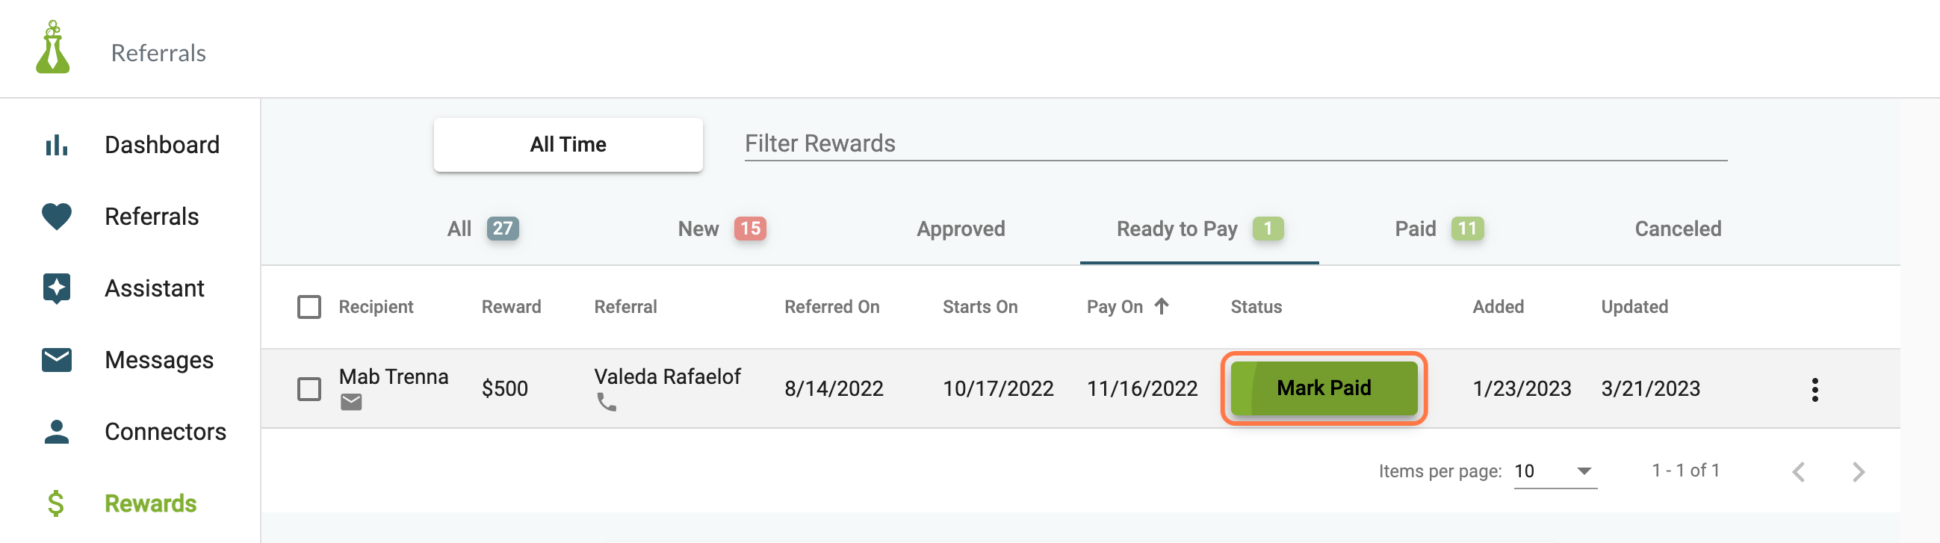Click the Rewards dollar sign icon

(56, 503)
